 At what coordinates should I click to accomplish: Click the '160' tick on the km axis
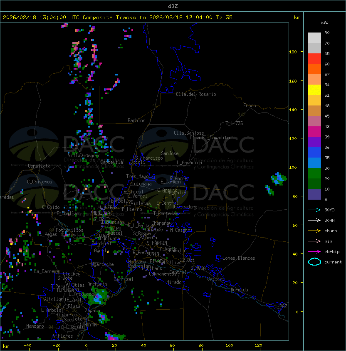293,81
